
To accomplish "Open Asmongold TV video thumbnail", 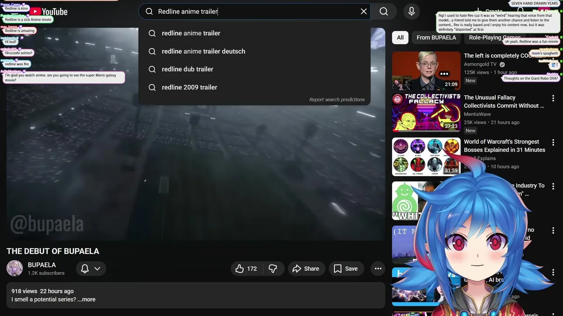I will coord(426,71).
